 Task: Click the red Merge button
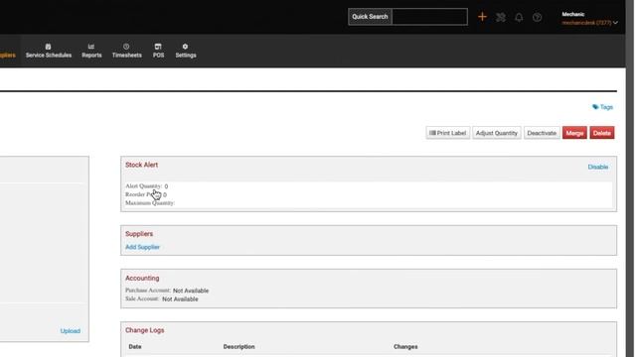pos(574,133)
